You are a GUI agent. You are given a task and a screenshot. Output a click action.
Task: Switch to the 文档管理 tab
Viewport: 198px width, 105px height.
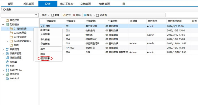tap(86, 4)
